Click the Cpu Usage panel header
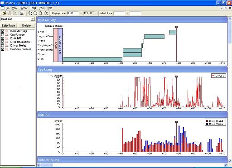Image resolution: width=232 pixels, height=168 pixels. point(132,70)
